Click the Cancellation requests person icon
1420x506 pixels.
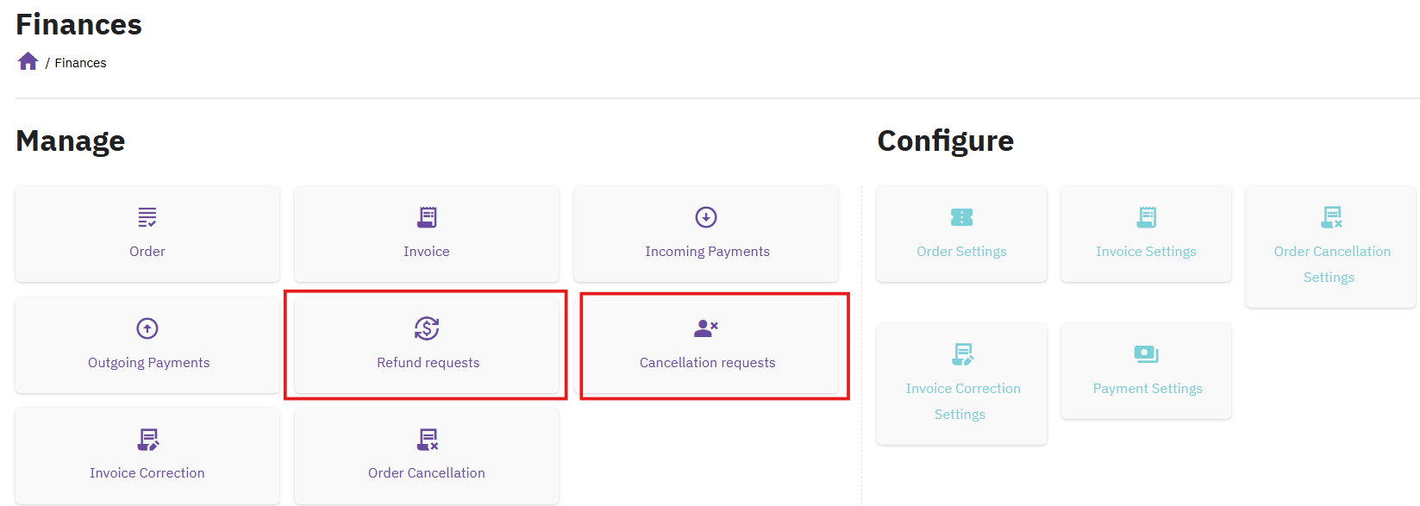(706, 328)
